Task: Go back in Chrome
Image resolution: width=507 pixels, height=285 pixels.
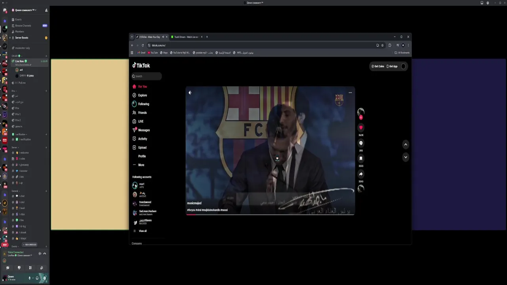Action: [x=132, y=45]
